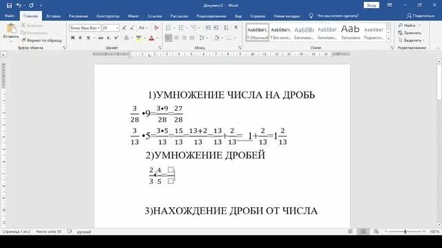The height and width of the screenshot is (248, 442).
Task: Switch to the Вставка tab
Action: 53,16
